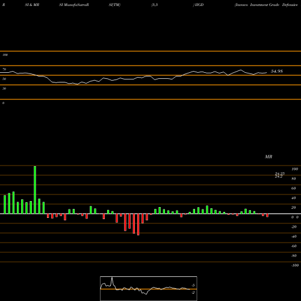Click the '2' label inside mini overview chart

pyautogui.click(x=193, y=293)
